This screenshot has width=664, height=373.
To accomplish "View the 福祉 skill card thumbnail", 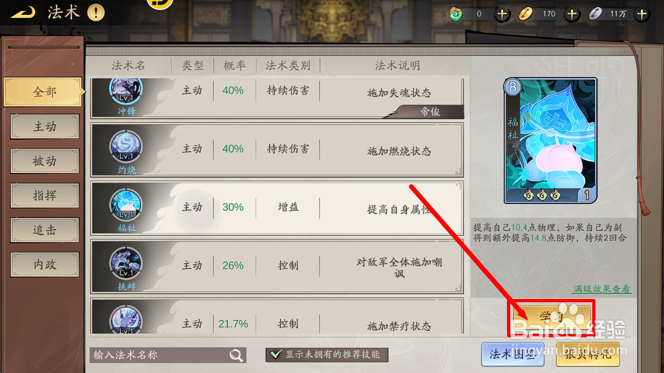I will tap(550, 141).
